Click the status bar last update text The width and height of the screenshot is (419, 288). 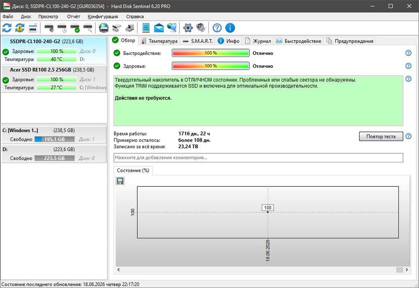click(x=70, y=284)
